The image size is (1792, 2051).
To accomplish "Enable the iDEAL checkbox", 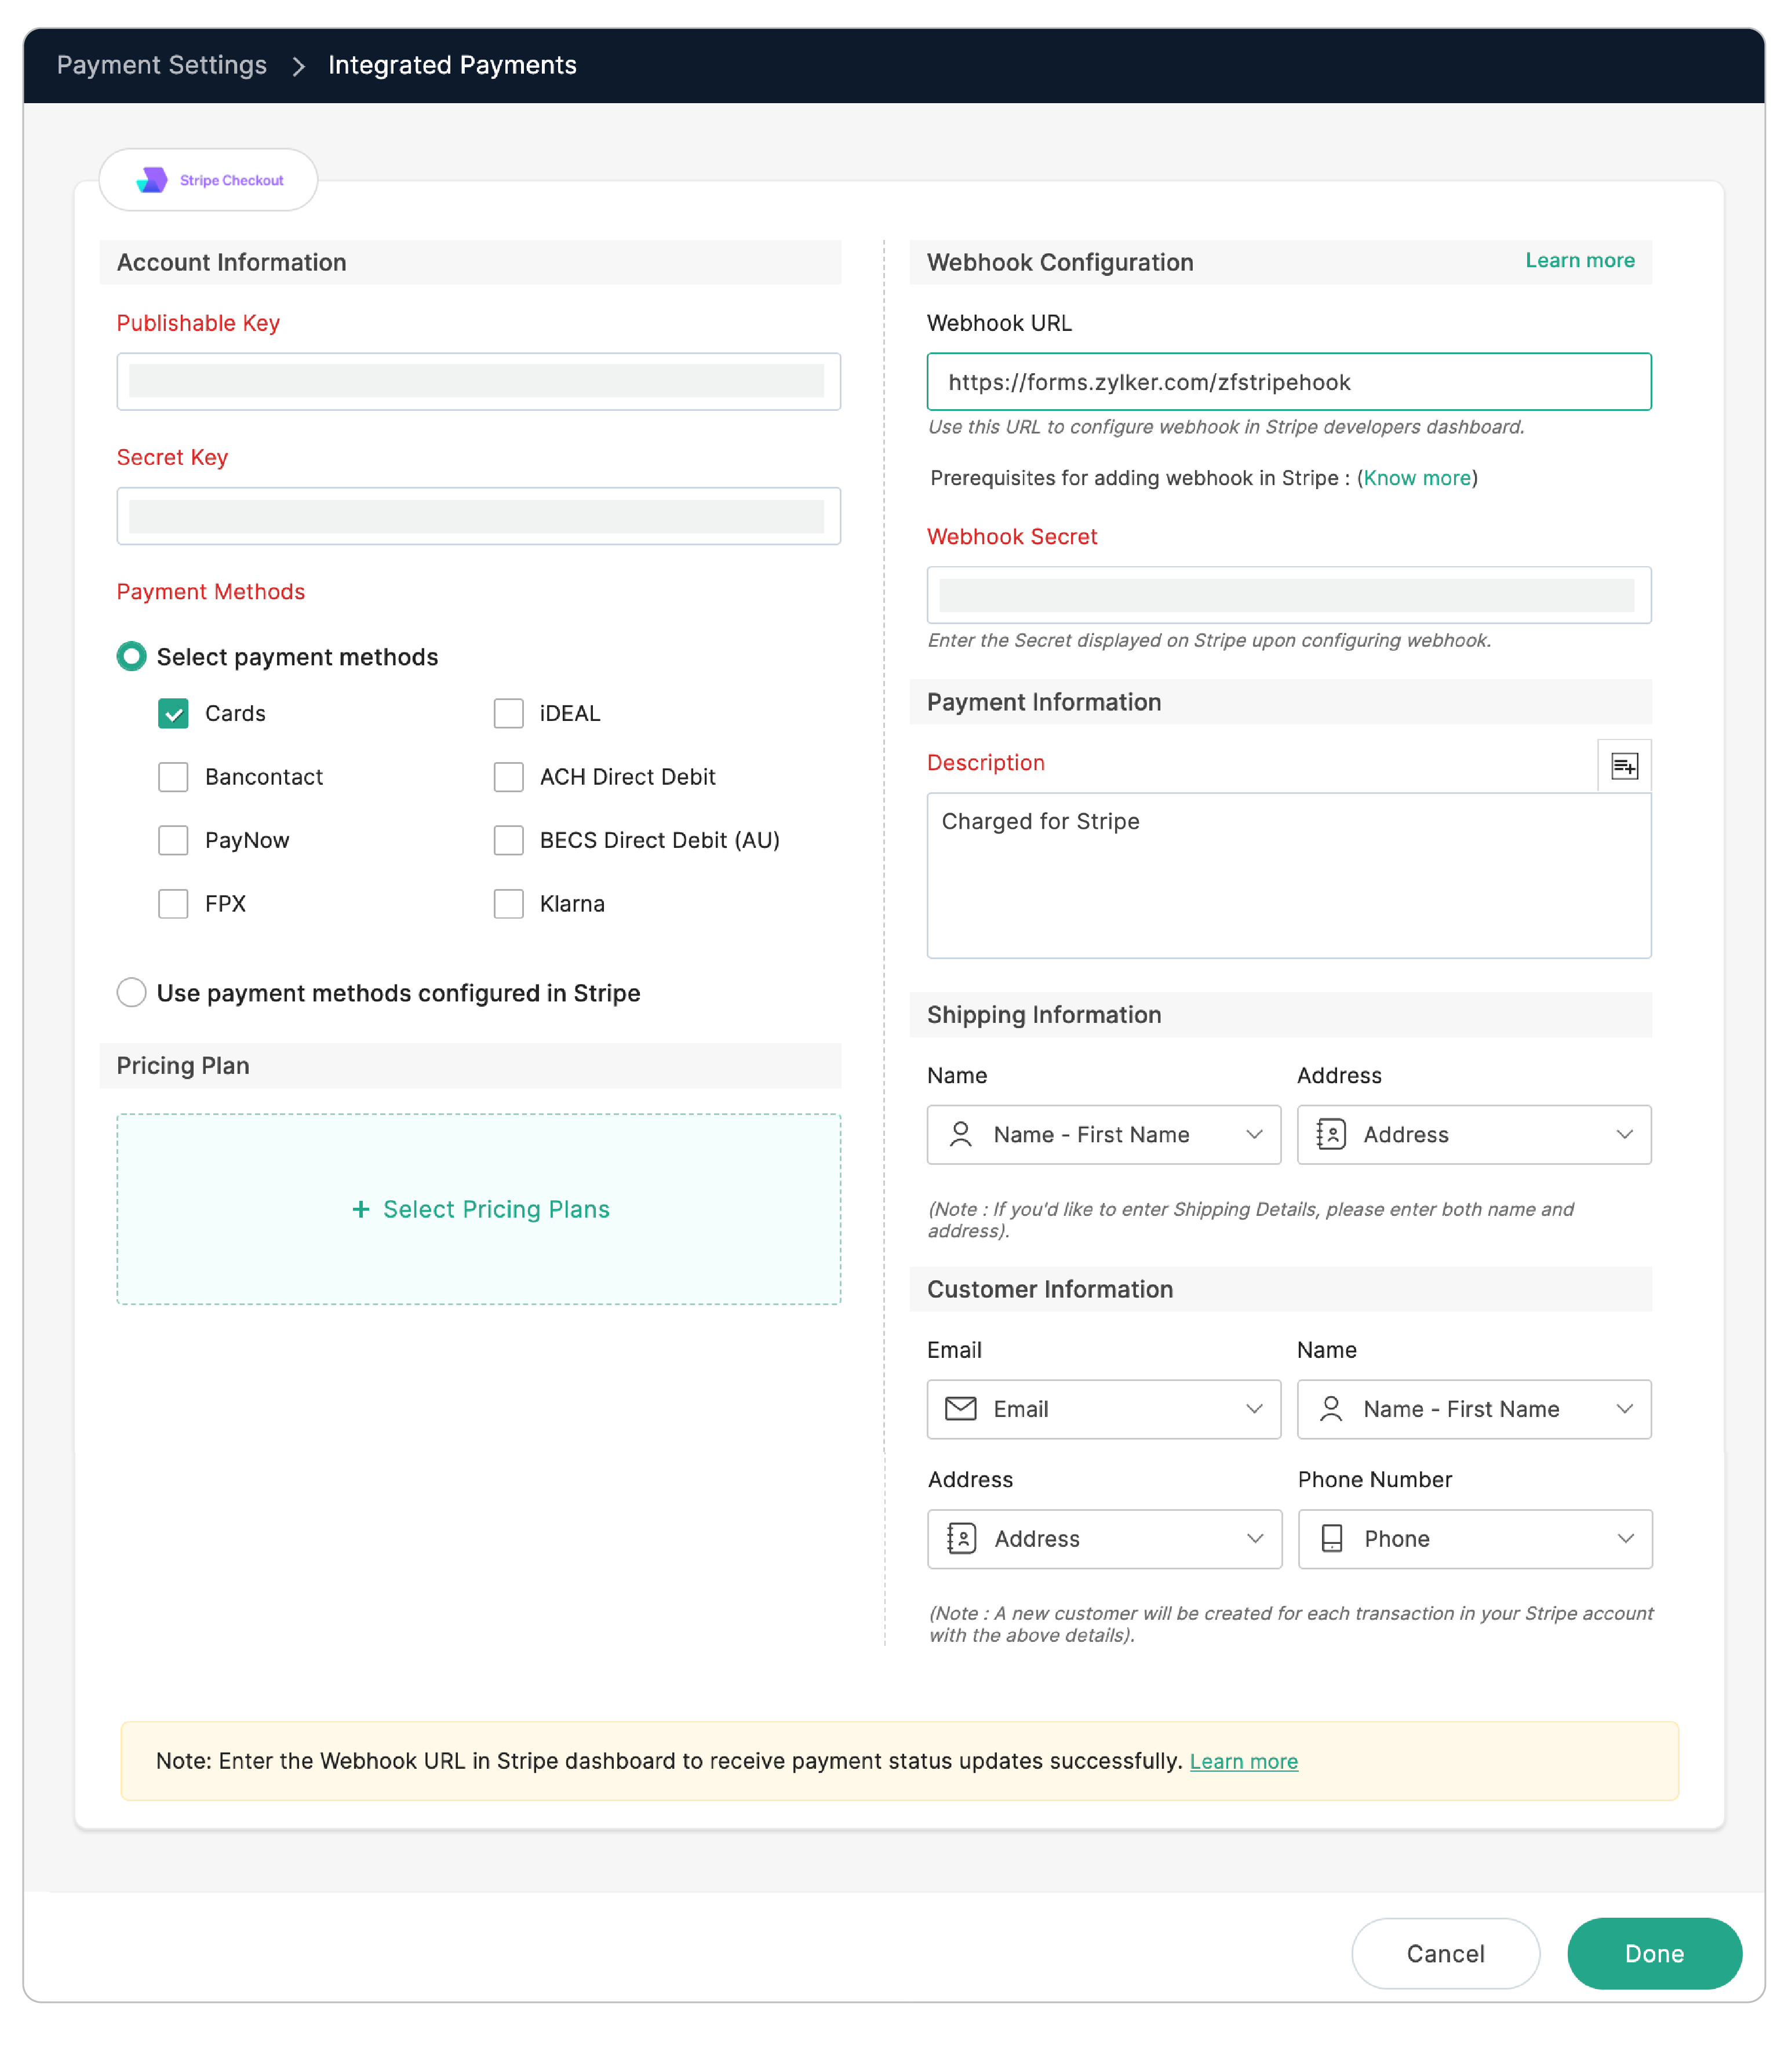I will [x=508, y=713].
